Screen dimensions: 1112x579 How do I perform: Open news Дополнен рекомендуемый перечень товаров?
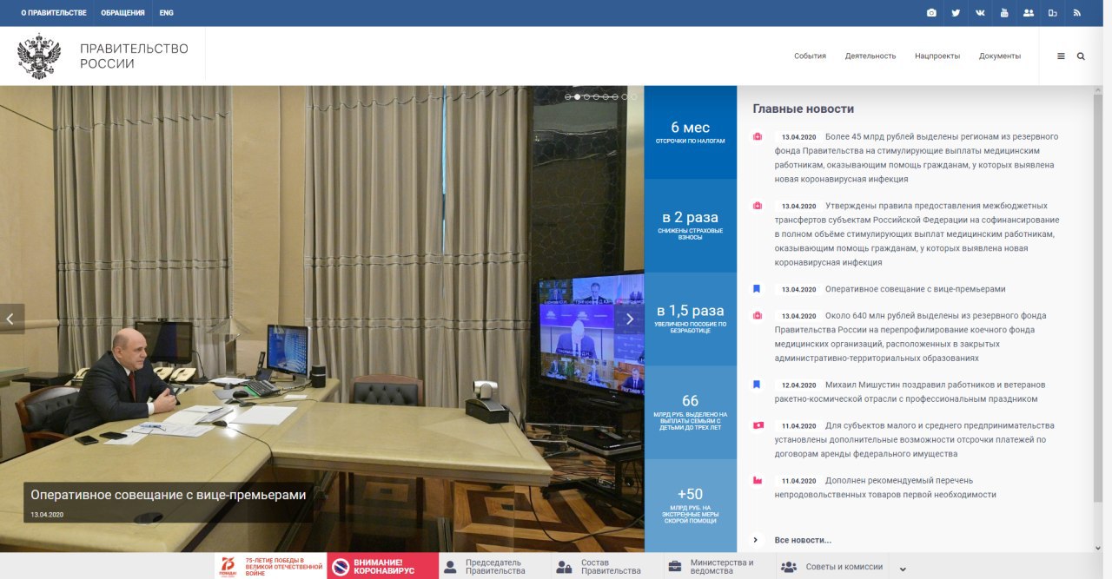pyautogui.click(x=885, y=487)
